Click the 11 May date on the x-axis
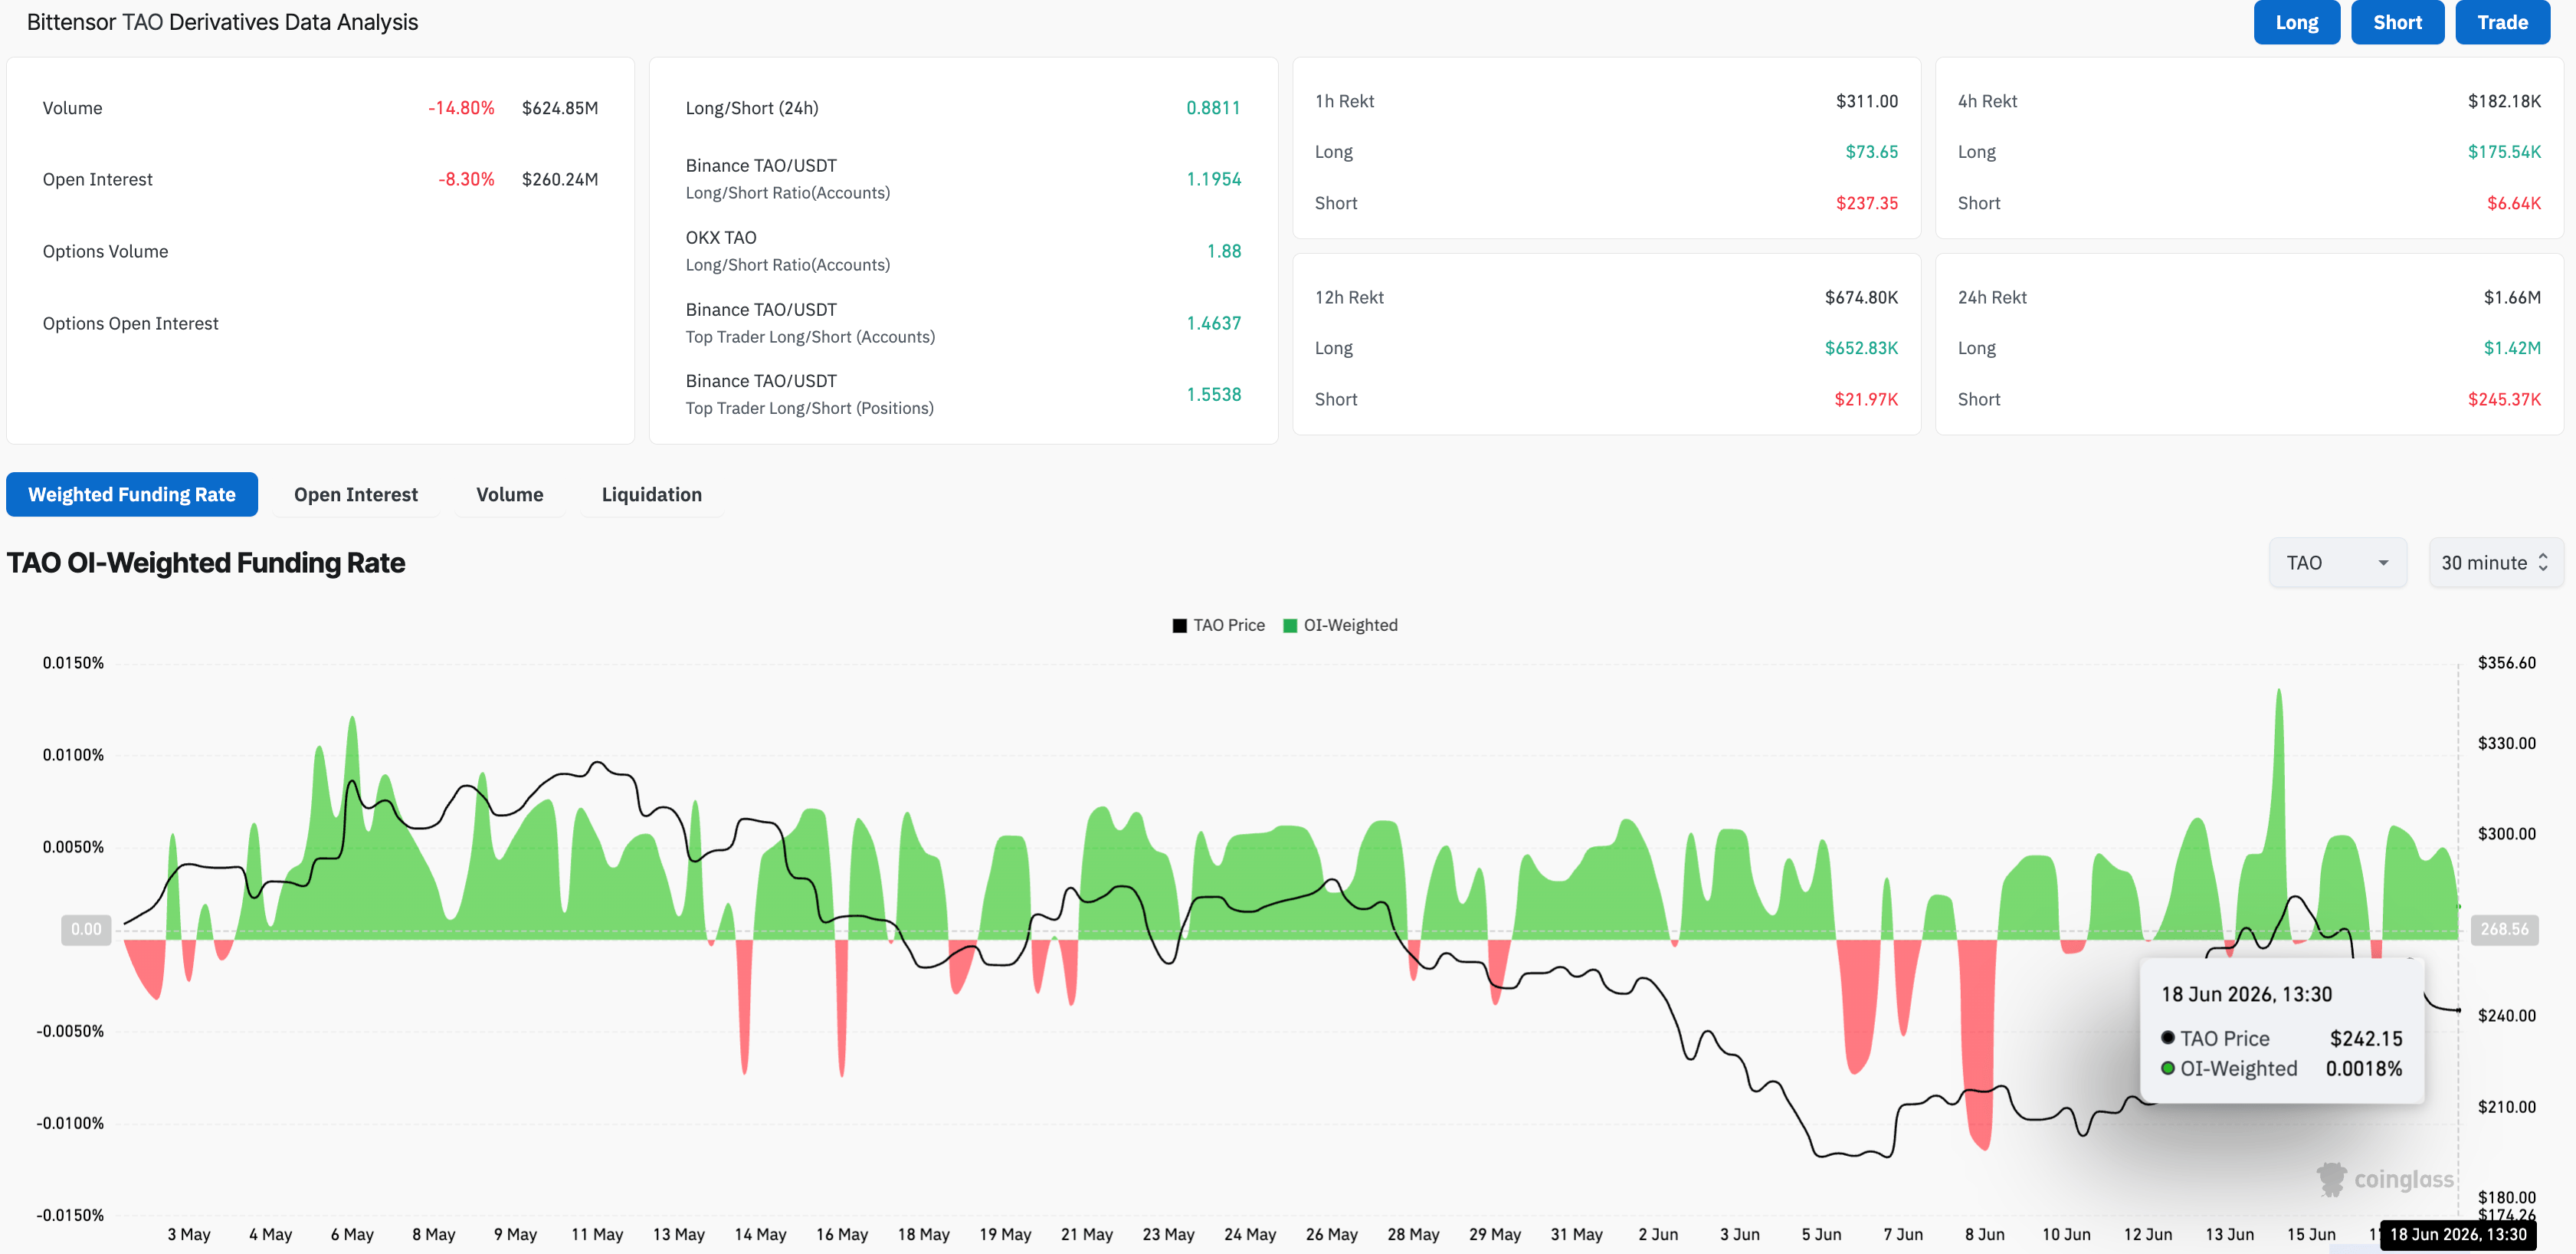This screenshot has width=2576, height=1254. [x=597, y=1234]
